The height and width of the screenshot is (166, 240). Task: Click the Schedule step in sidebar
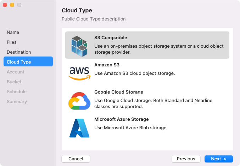17,91
